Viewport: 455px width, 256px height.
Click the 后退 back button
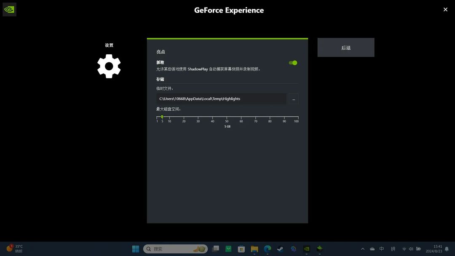(x=345, y=48)
